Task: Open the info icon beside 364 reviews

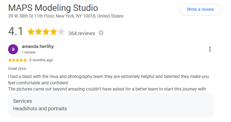Action: [x=101, y=33]
